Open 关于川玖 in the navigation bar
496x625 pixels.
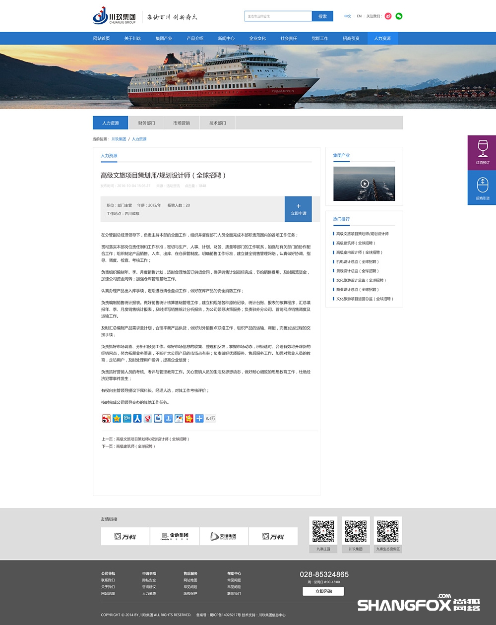[132, 38]
